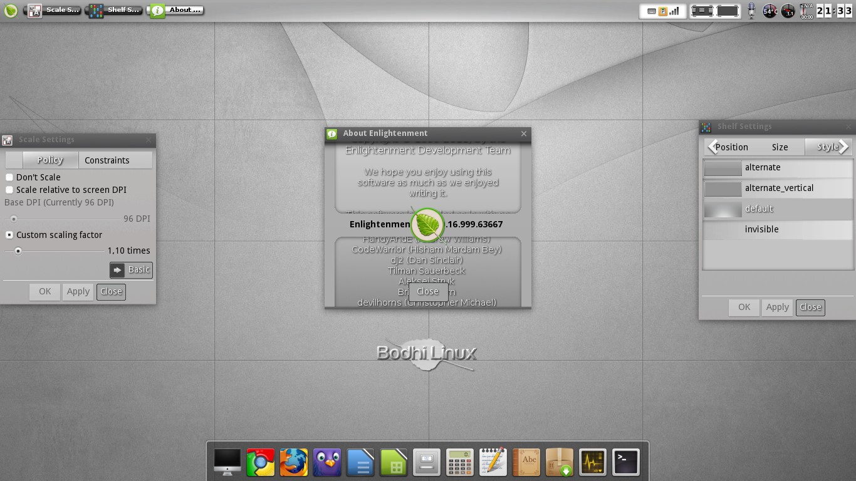The height and width of the screenshot is (481, 856).
Task: Select the invisible shelf style
Action: [778, 230]
